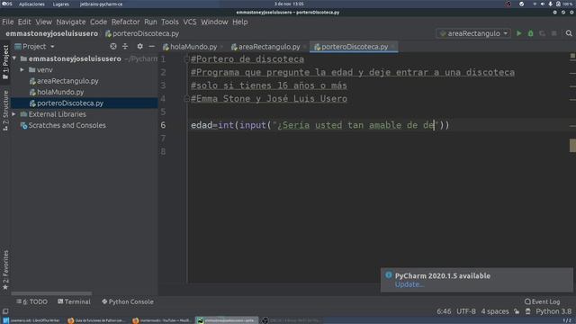Click emmastoneyjoseluisusero breadcrumb
Image resolution: width=576 pixels, height=324 pixels.
[x=52, y=33]
